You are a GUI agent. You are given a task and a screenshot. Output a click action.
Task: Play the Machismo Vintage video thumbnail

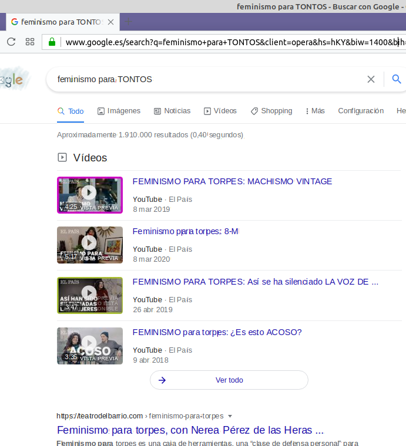coord(90,195)
